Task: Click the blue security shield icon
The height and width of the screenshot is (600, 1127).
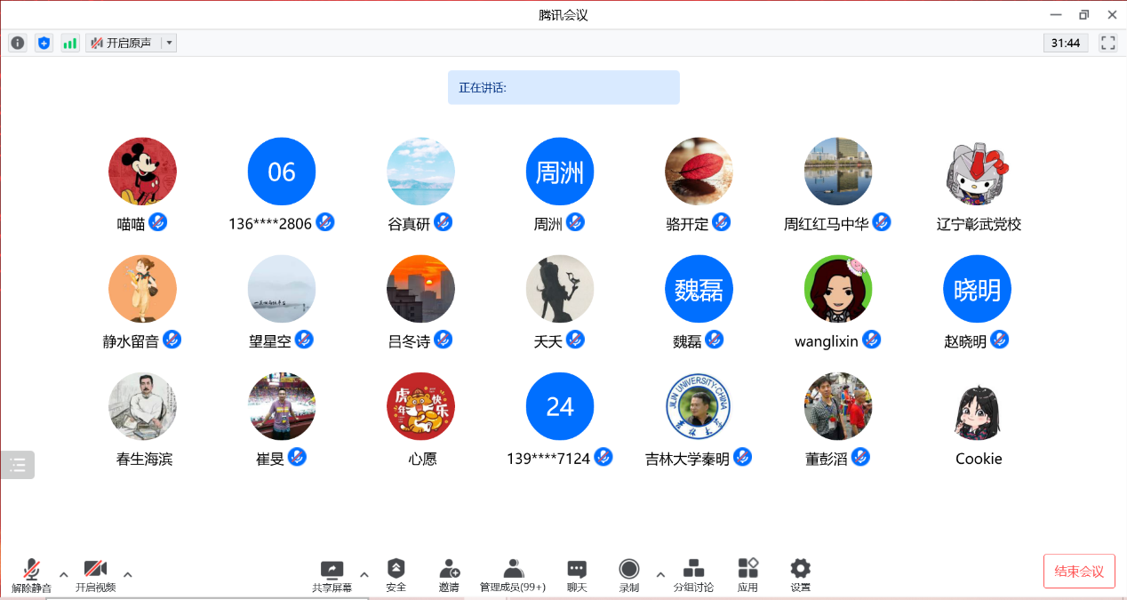Action: click(x=44, y=43)
